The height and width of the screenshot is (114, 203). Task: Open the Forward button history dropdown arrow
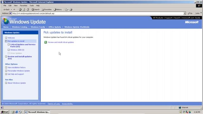click(x=17, y=9)
